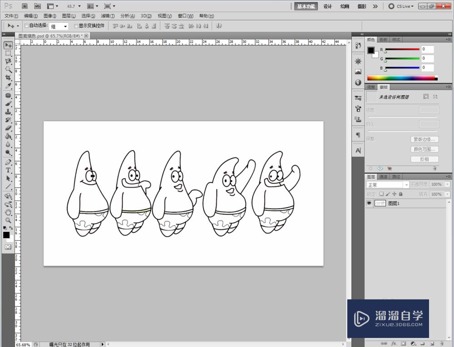Image resolution: width=454 pixels, height=347 pixels.
Task: Select the Rectangular Marquee tool
Action: click(8, 54)
